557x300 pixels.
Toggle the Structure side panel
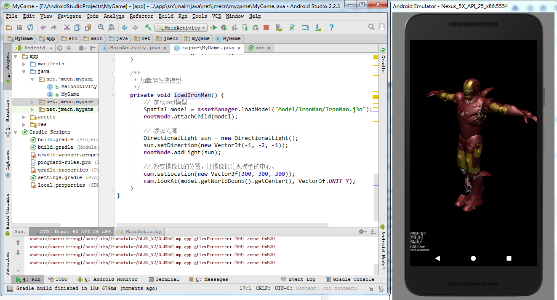[x=8, y=118]
